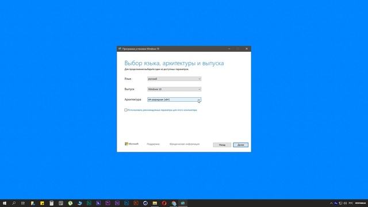Screen dimensions: 368x207
Task: Open the volume tray icon
Action: tap(345, 203)
